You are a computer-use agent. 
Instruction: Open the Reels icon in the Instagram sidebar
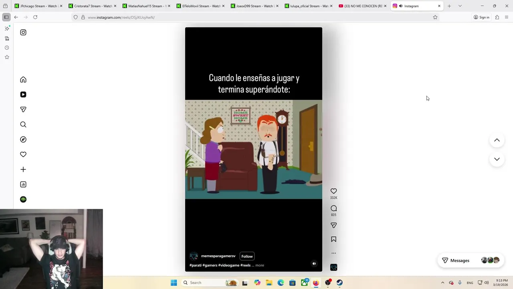click(x=23, y=95)
